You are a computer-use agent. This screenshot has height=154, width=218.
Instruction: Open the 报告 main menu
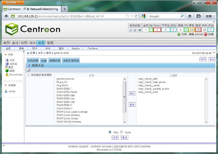[x=33, y=43]
